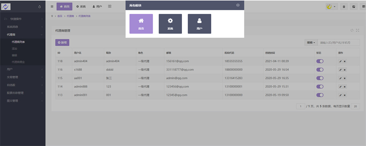Click the four-squares all modules icon
366x146 pixels.
pyautogui.click(x=110, y=7)
